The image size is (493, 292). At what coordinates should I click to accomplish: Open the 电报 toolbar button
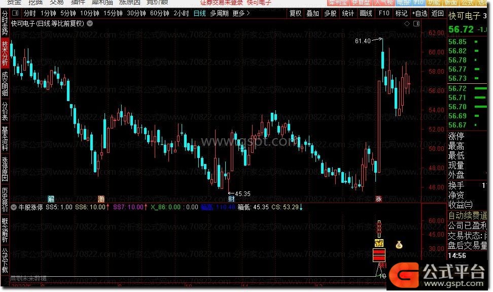point(403,3)
